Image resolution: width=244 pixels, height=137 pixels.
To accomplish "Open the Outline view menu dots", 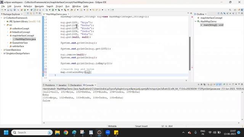I will [x=236, y=14].
